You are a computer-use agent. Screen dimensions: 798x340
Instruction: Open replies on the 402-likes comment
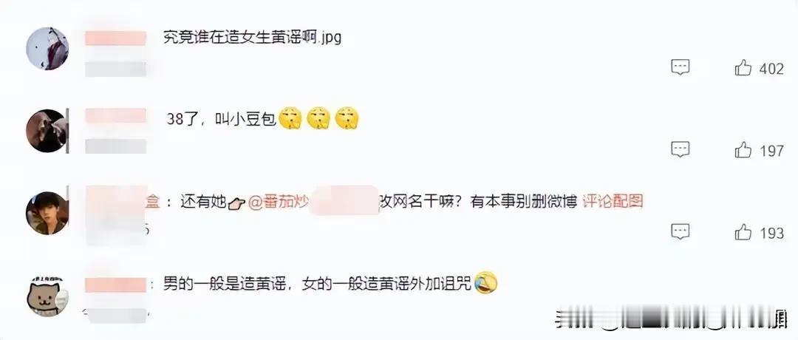point(680,68)
